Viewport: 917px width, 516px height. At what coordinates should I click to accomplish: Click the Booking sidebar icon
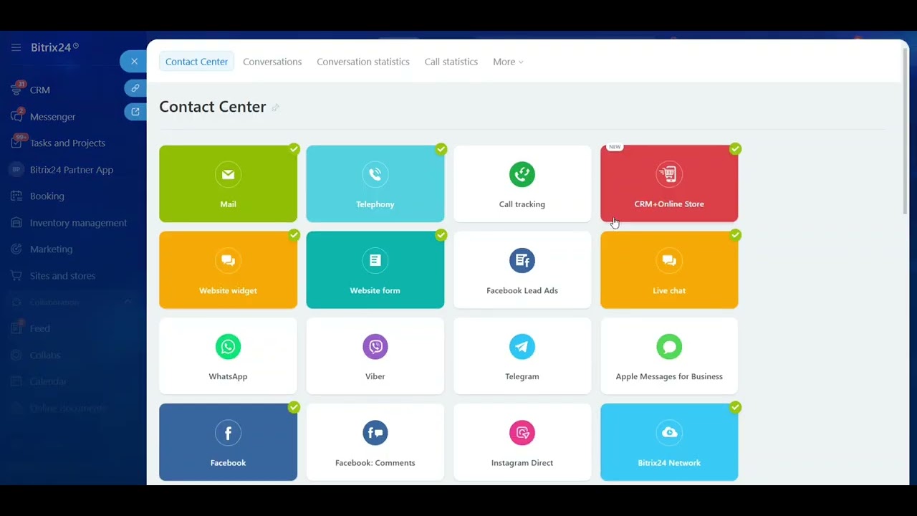[x=16, y=196]
